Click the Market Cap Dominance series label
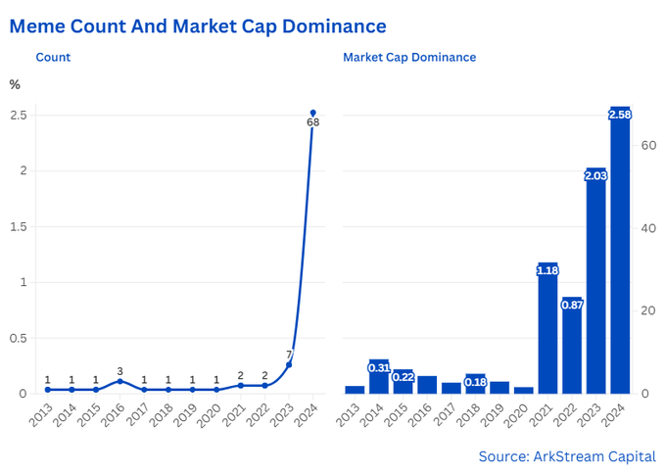The height and width of the screenshot is (474, 665). pyautogui.click(x=409, y=57)
